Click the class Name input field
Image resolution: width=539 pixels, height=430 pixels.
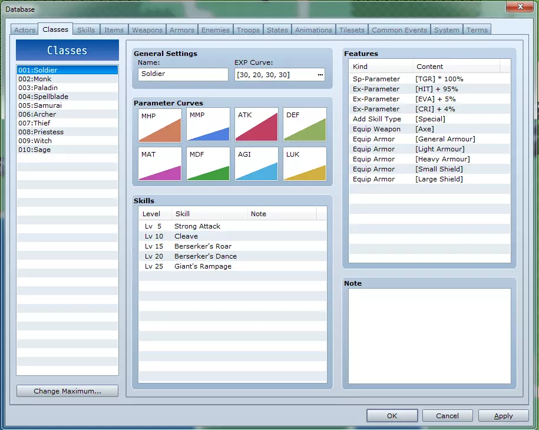tap(183, 75)
